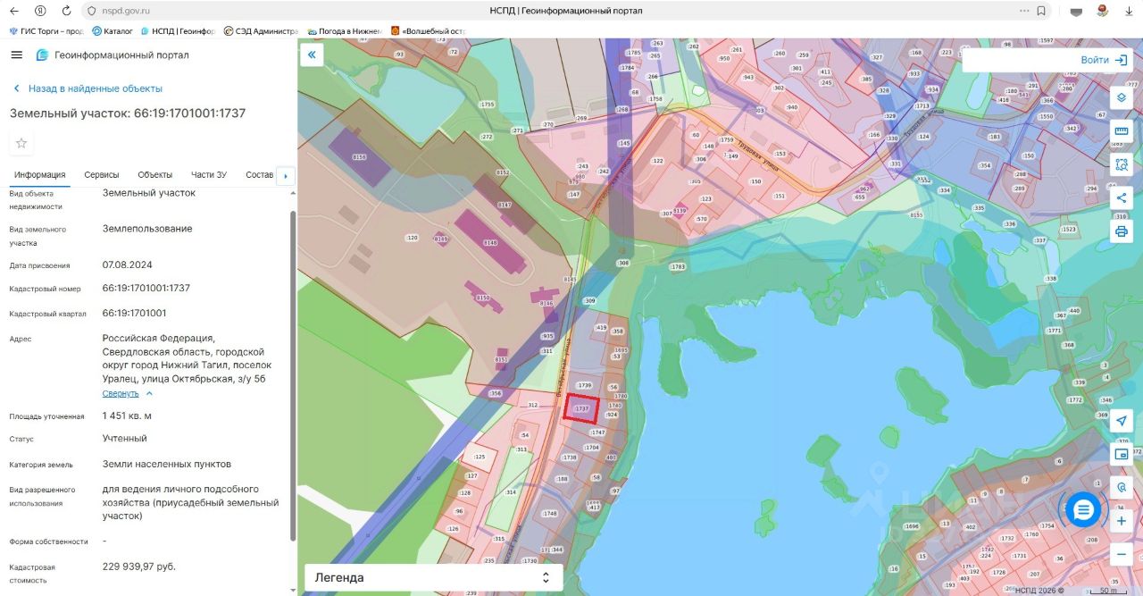Screen dimensions: 1143x596
Task: Locate my position on the map
Action: 1122,421
